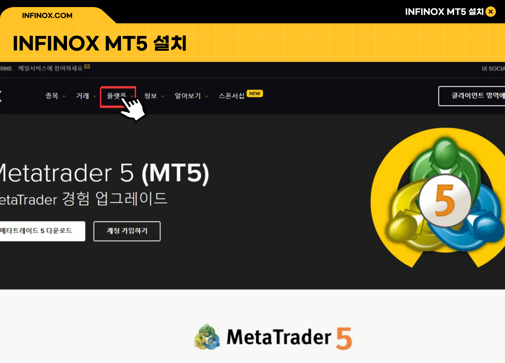This screenshot has height=363, width=505.
Task: Click the 계정 가입하기 button
Action: point(127,231)
